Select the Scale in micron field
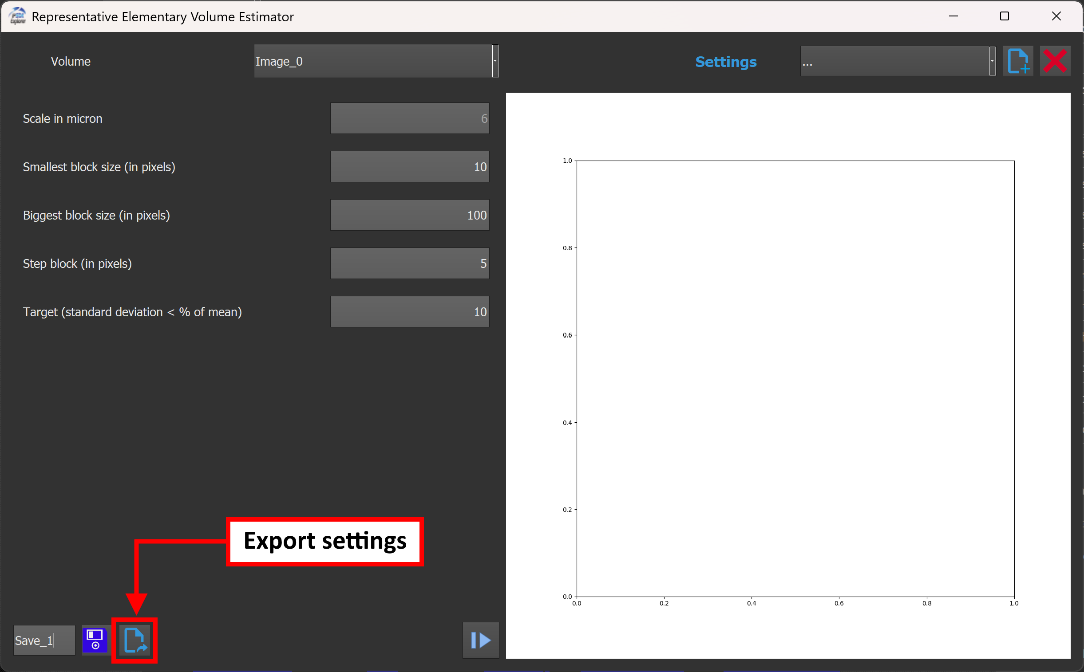Screen dimensions: 1084x672 tap(409, 118)
